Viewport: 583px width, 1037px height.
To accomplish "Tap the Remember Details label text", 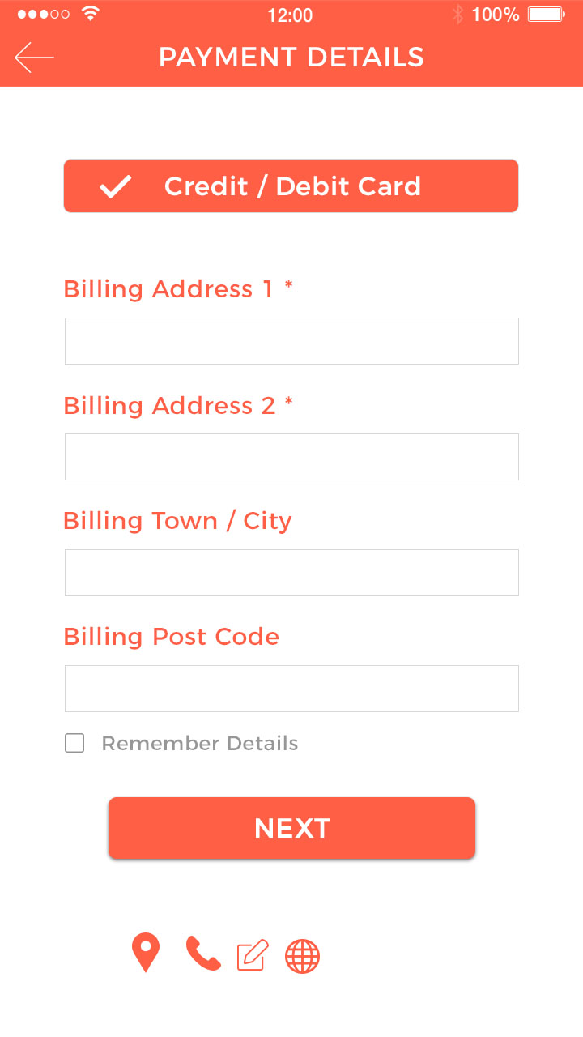I will (x=200, y=743).
